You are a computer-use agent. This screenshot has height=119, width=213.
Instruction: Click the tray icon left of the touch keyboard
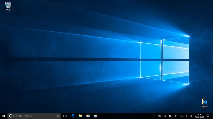175,116
